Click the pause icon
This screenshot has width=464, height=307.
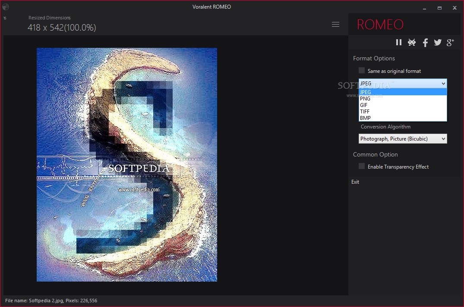pyautogui.click(x=398, y=43)
